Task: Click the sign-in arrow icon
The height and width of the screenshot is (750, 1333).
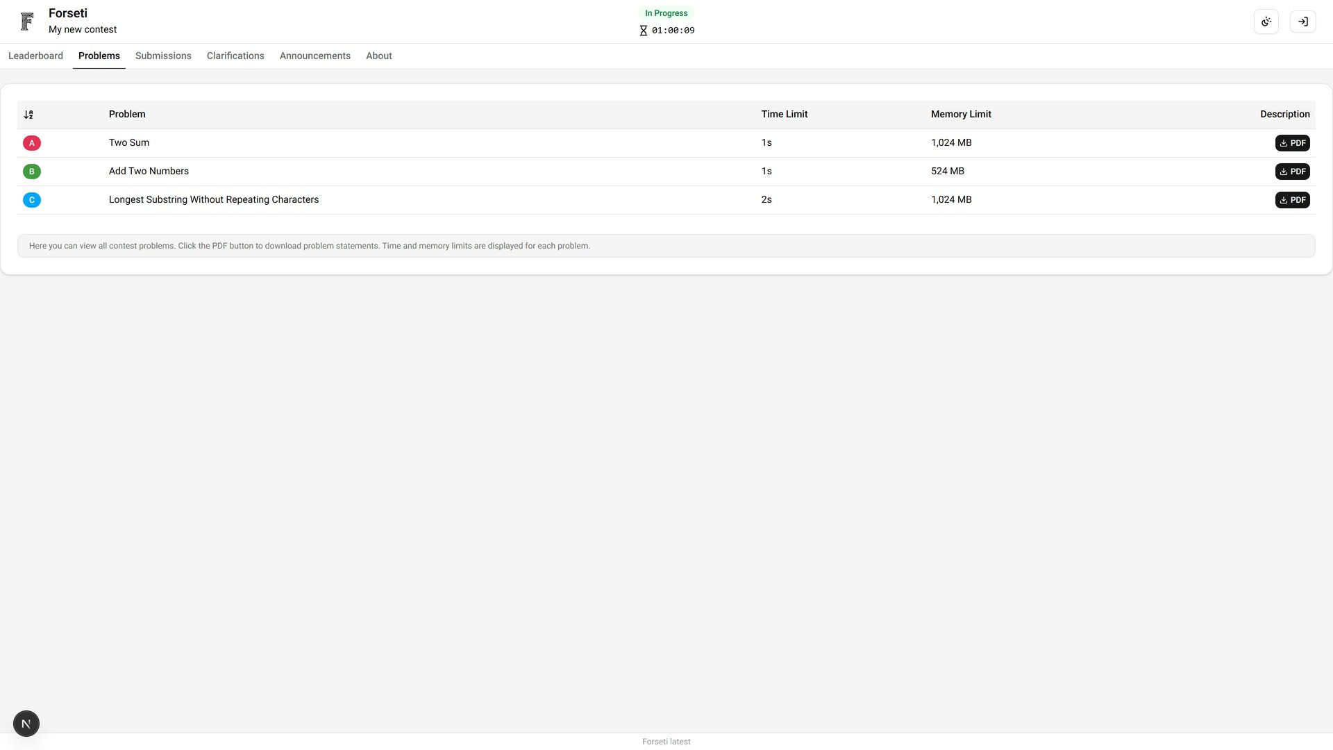Action: coord(1303,22)
